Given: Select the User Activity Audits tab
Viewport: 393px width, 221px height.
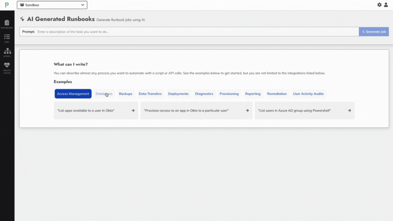Looking at the screenshot, I should (308, 94).
